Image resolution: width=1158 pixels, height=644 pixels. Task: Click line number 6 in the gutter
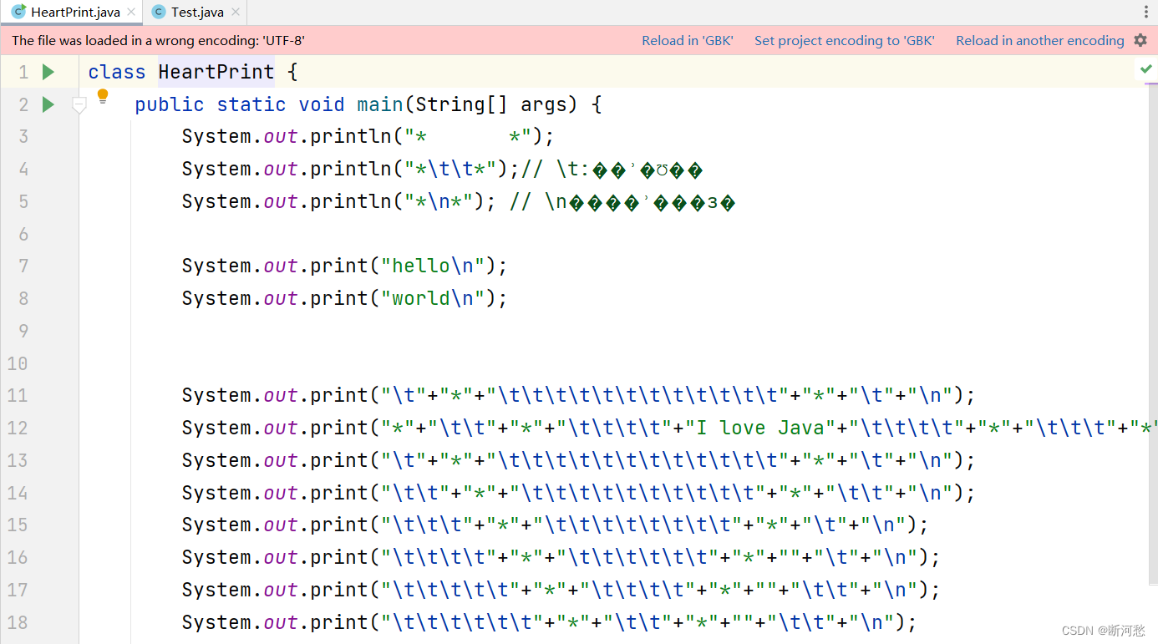pos(23,234)
